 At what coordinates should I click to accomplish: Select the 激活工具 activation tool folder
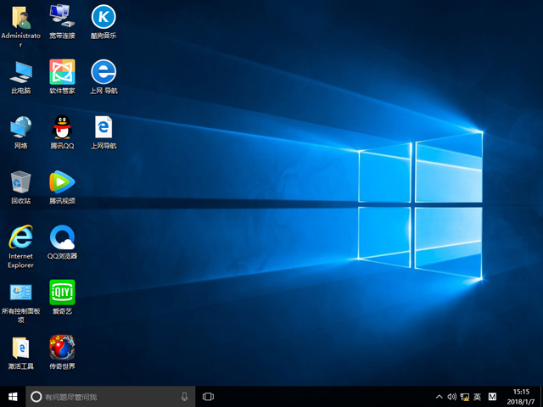point(20,347)
